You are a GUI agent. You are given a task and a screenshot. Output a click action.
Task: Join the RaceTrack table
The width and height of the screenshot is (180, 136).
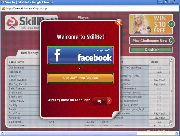[x=159, y=72]
